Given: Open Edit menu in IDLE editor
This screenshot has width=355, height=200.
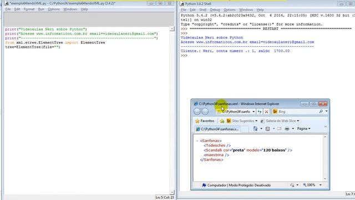Looking at the screenshot, I should [17, 9].
